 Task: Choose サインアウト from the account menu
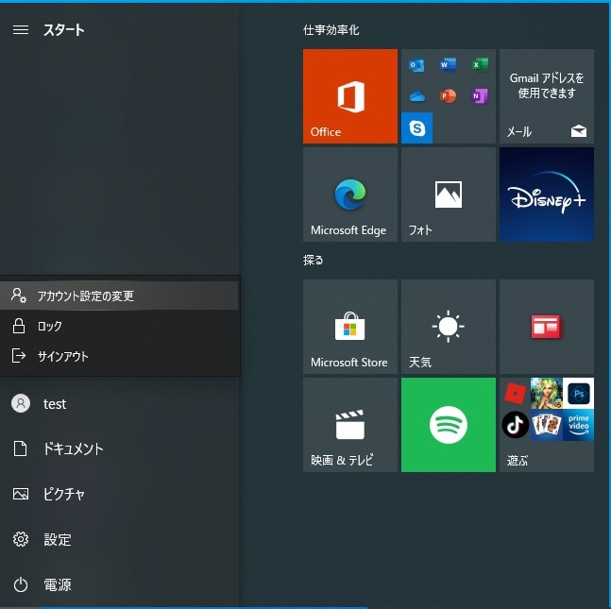click(x=119, y=356)
